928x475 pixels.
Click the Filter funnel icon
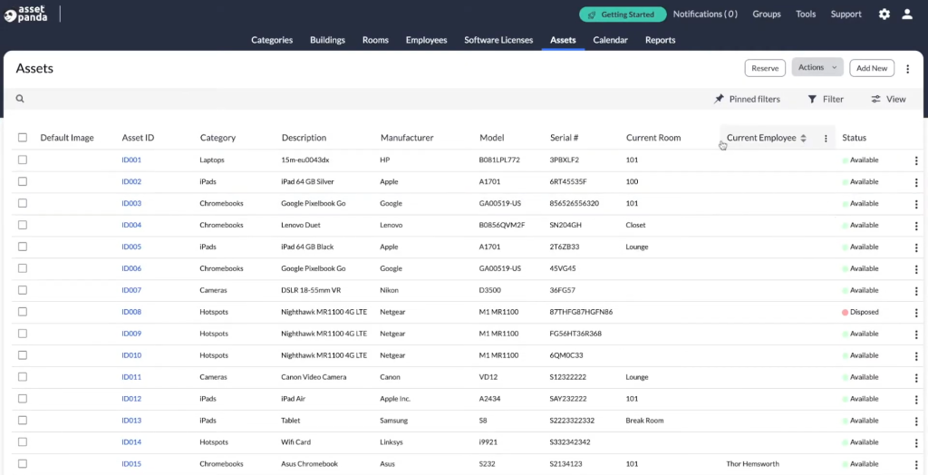813,99
